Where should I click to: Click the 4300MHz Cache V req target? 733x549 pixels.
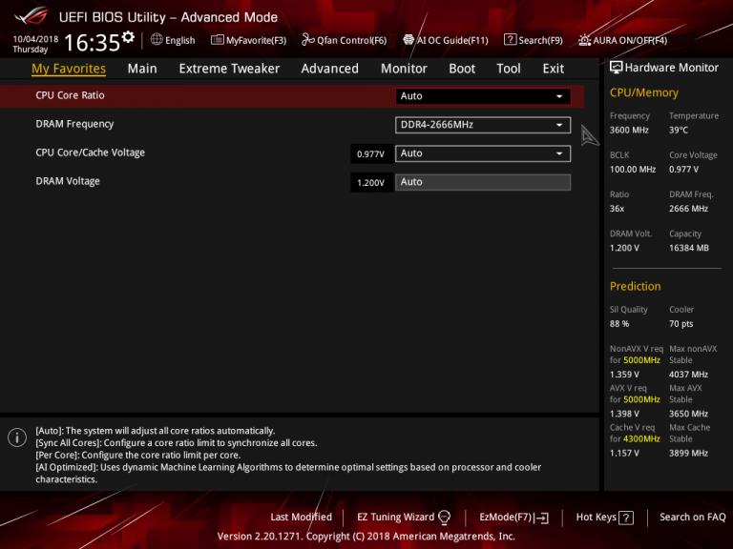point(641,438)
